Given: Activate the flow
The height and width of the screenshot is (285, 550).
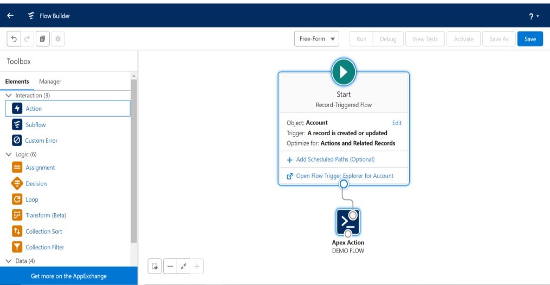Looking at the screenshot, I should click(463, 39).
